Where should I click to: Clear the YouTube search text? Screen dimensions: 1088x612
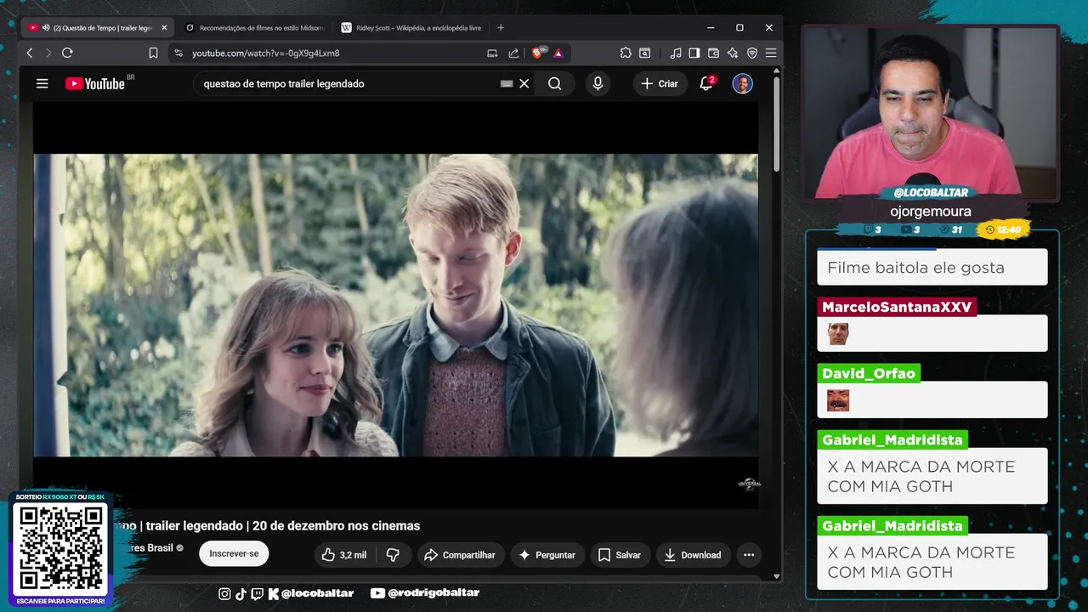pyautogui.click(x=524, y=83)
